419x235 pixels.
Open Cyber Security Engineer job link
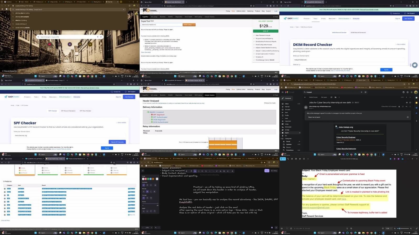point(346,137)
